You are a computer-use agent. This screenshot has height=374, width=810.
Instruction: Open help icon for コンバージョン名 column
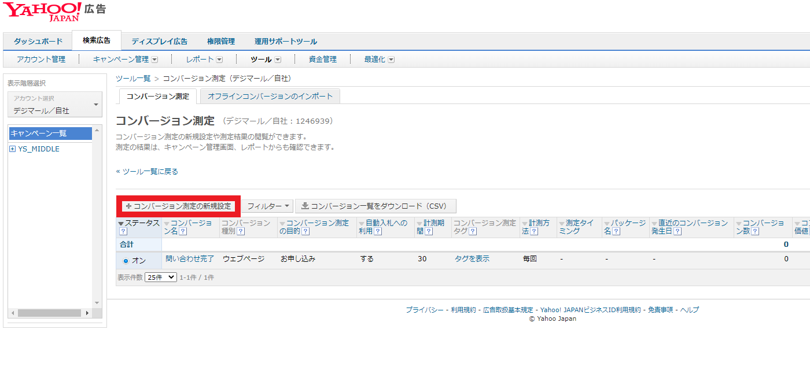[183, 231]
